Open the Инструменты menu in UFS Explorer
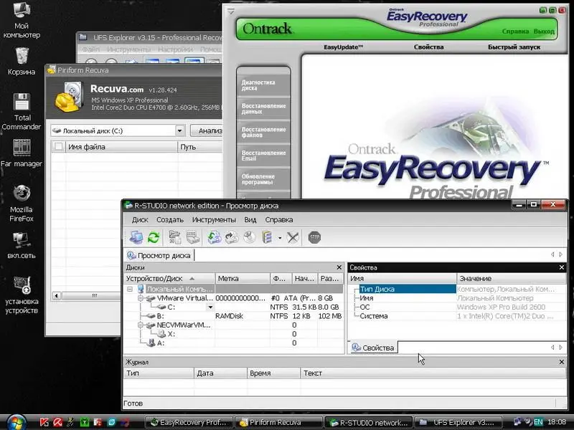The height and width of the screenshot is (430, 574). point(128,49)
